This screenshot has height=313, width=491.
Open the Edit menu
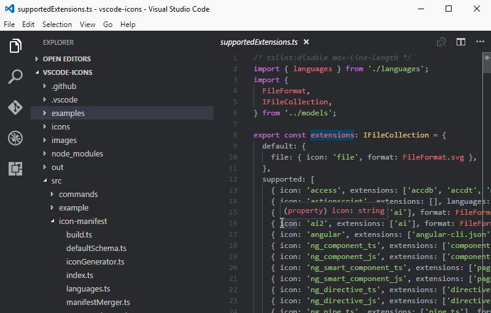(x=28, y=25)
